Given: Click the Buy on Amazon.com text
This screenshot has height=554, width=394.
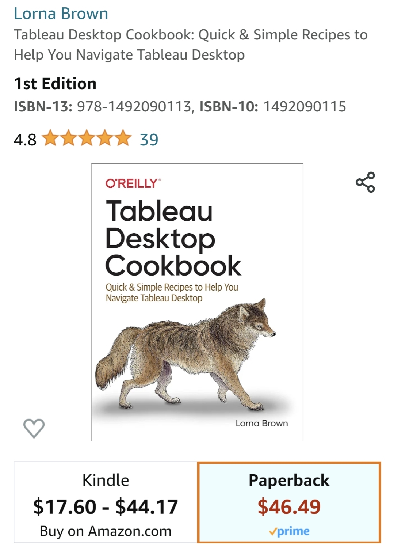Looking at the screenshot, I should 106,531.
